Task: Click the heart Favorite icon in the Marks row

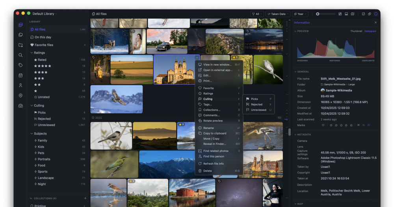Action: point(323,125)
